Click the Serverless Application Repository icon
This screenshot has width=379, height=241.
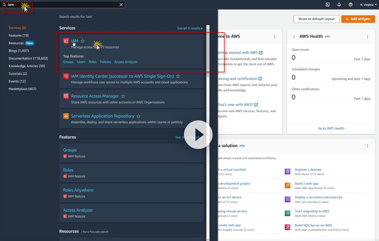tap(66, 116)
